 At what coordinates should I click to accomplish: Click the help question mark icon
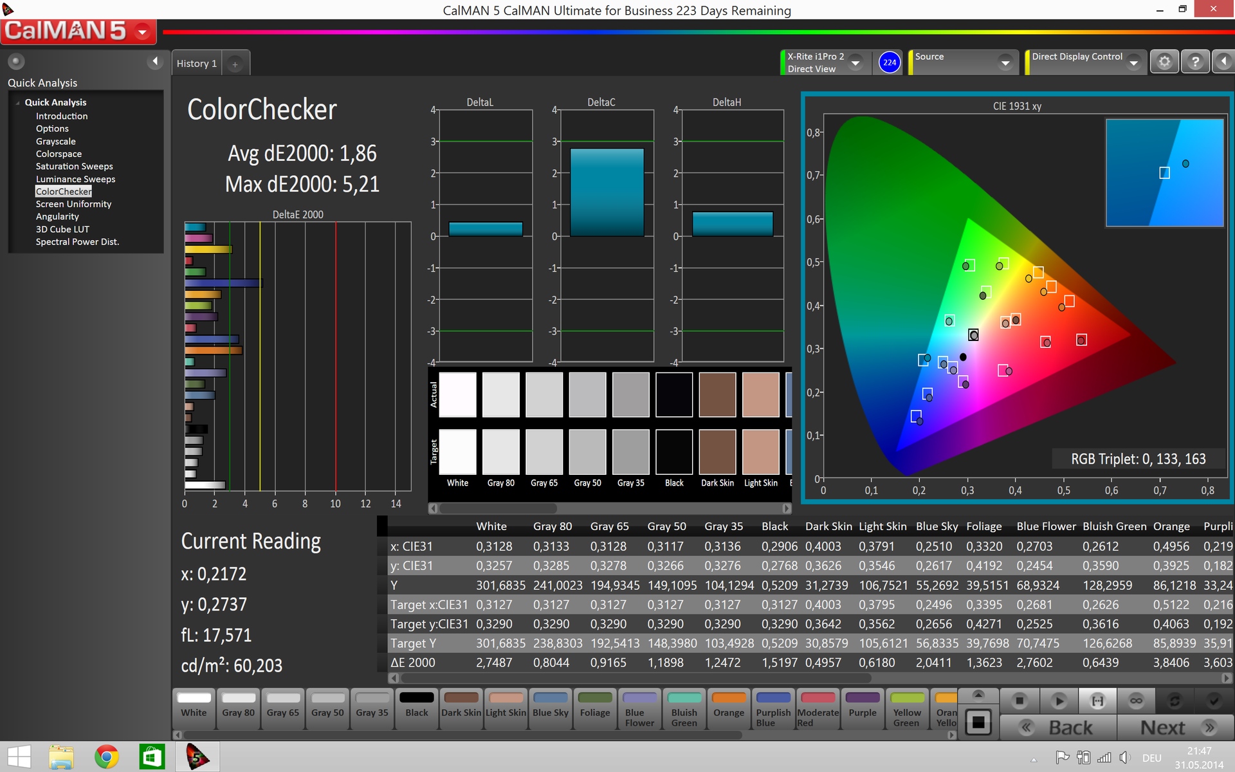(x=1195, y=62)
